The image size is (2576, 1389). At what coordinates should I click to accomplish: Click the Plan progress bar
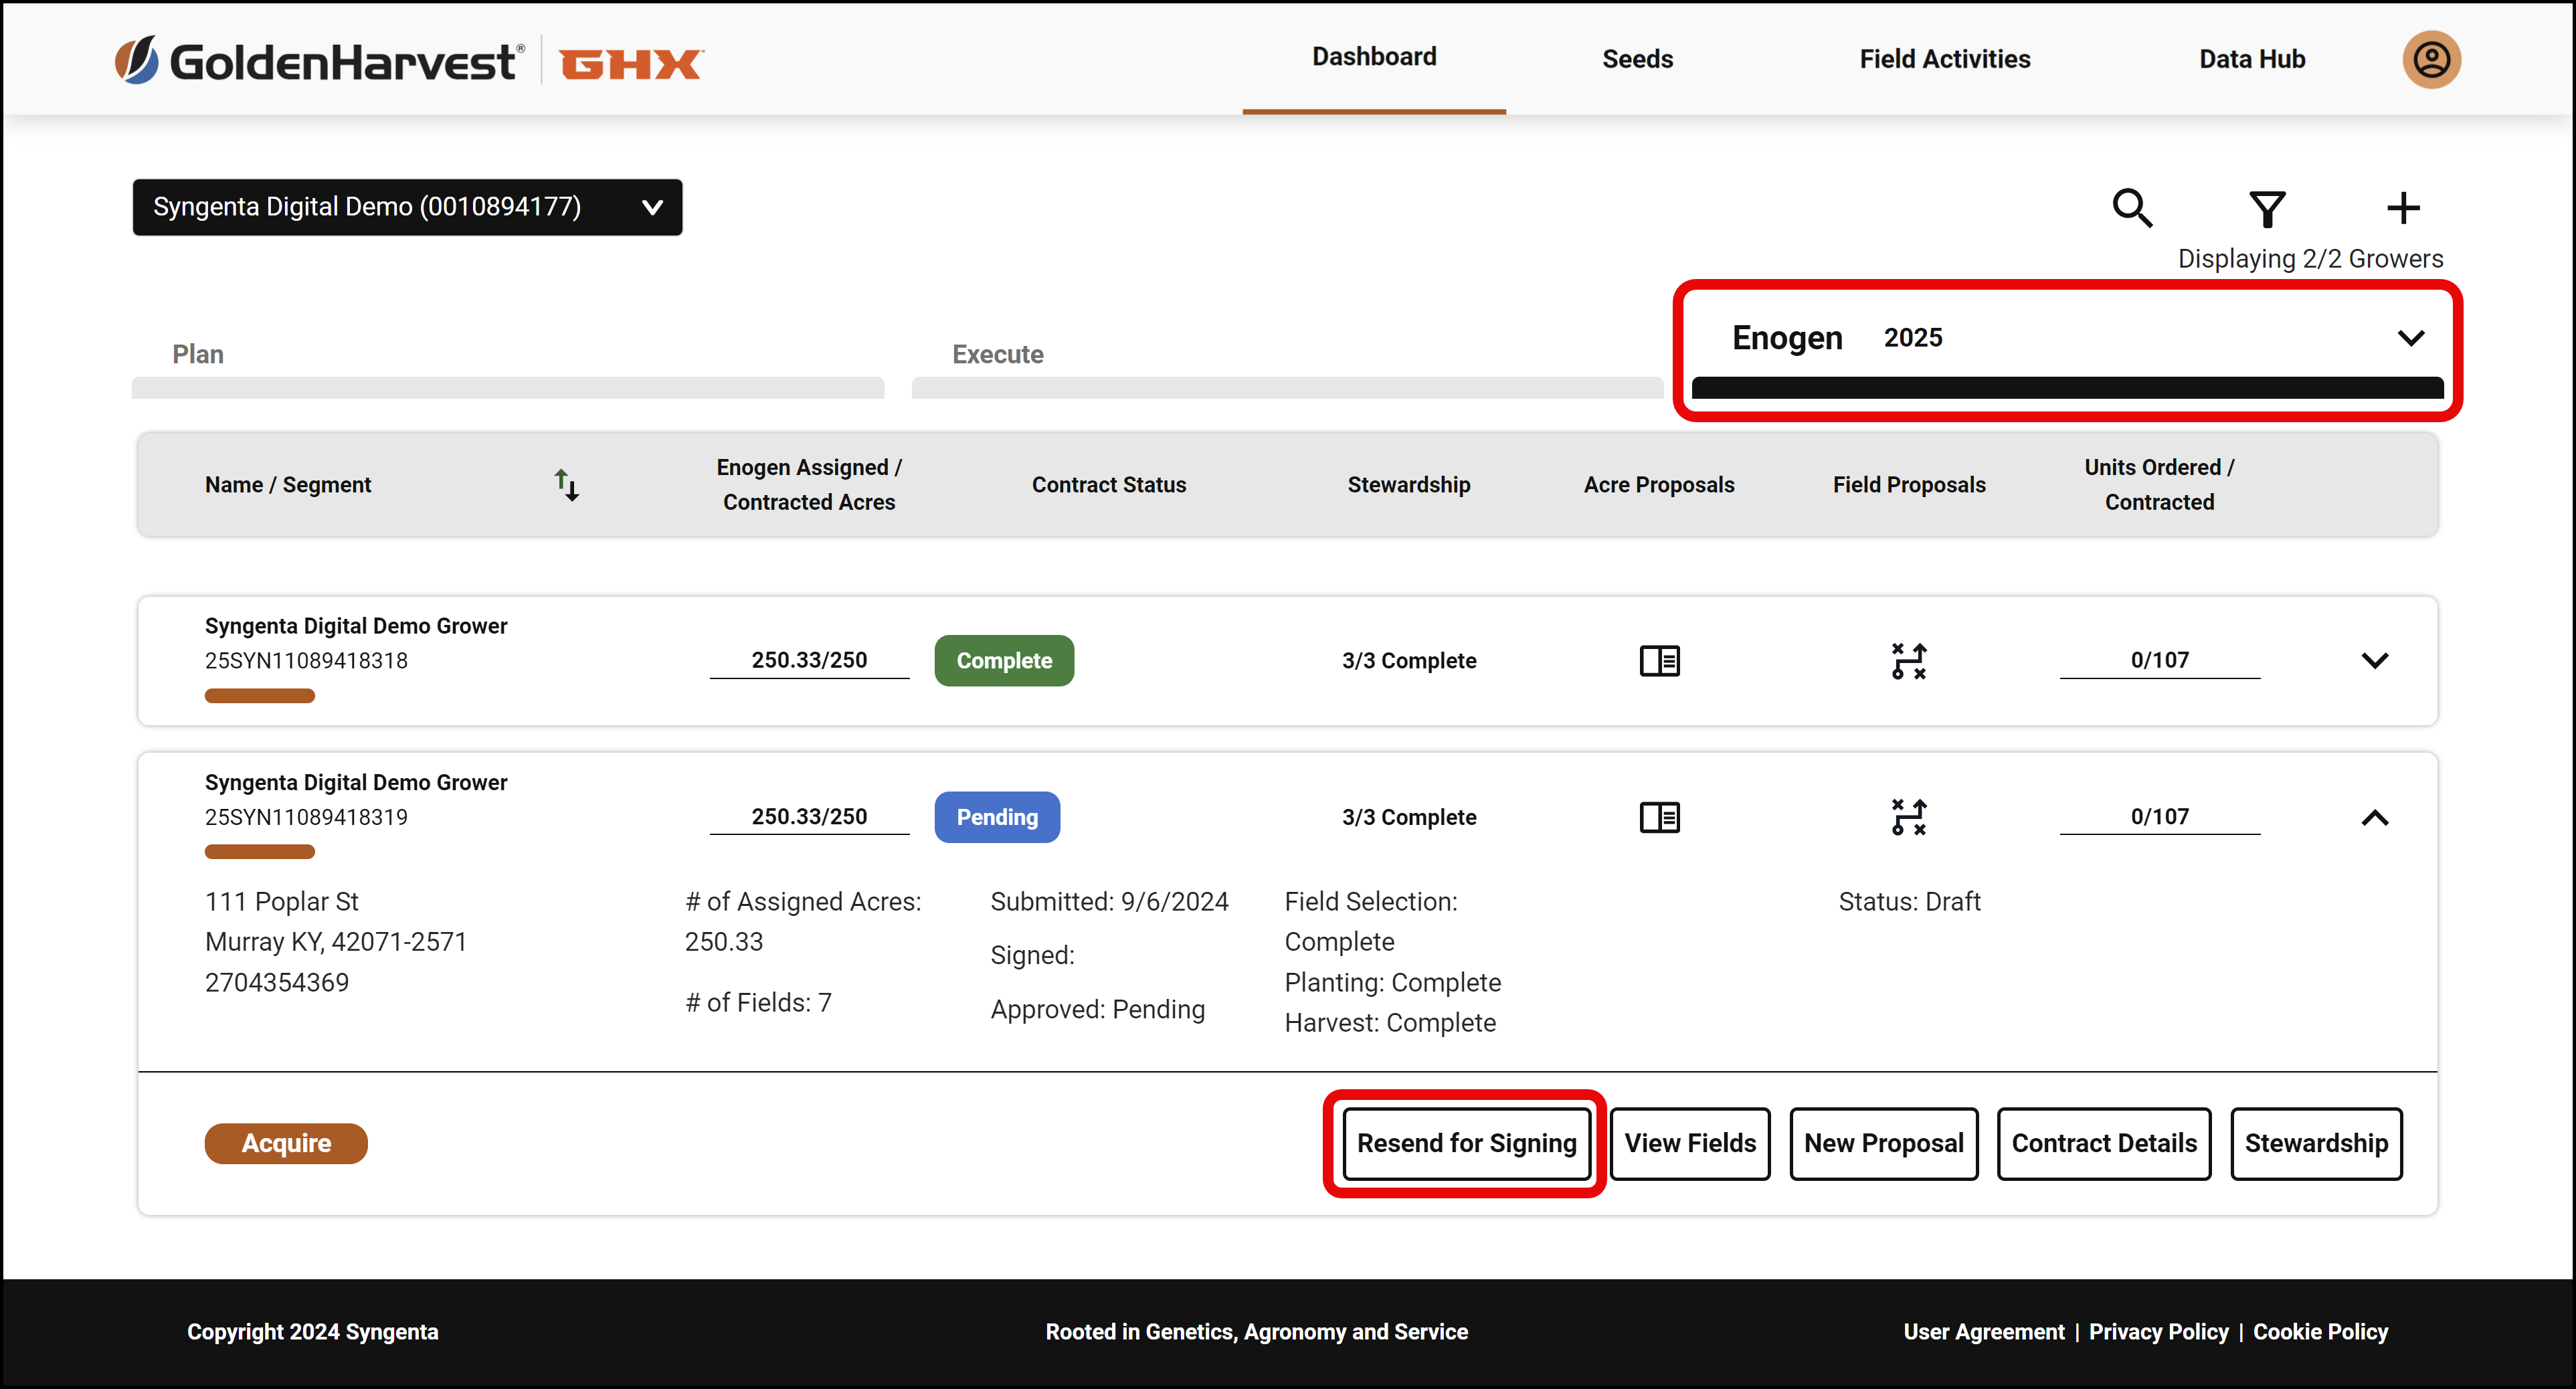click(508, 388)
